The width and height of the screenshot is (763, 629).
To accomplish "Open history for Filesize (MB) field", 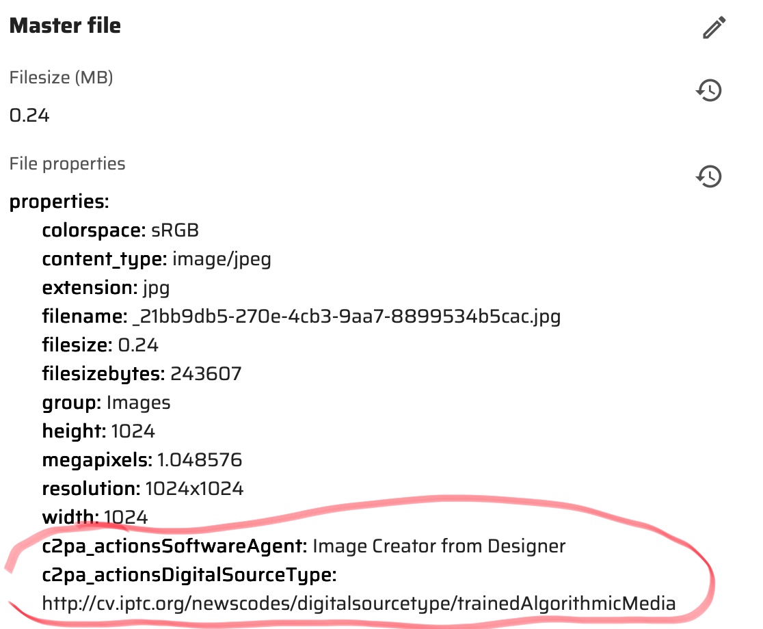I will (709, 90).
